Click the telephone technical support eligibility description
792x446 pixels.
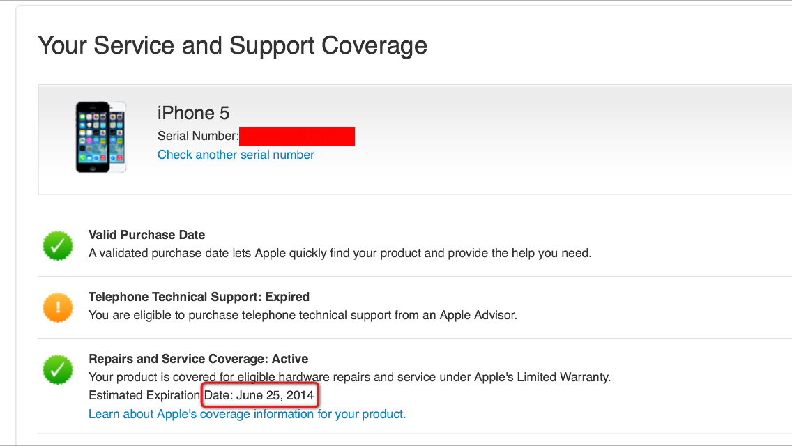pyautogui.click(x=303, y=315)
